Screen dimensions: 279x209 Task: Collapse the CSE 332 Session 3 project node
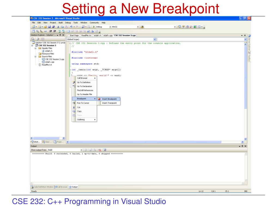pos(32,45)
